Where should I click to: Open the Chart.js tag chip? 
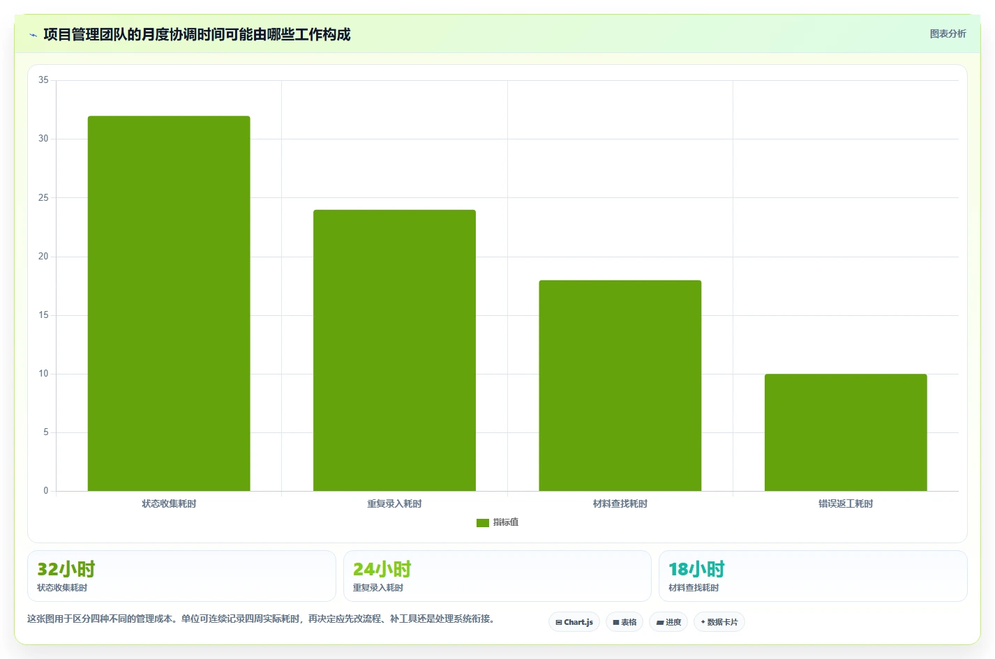tap(574, 622)
